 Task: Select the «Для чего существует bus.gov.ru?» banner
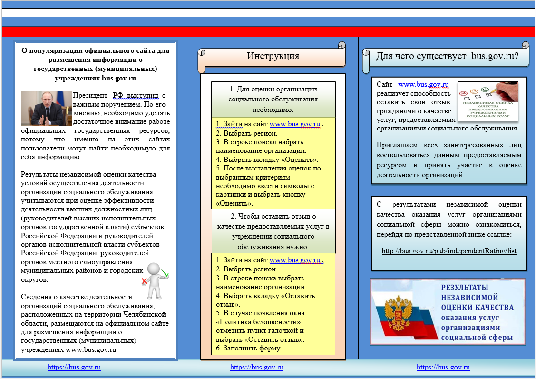click(446, 57)
